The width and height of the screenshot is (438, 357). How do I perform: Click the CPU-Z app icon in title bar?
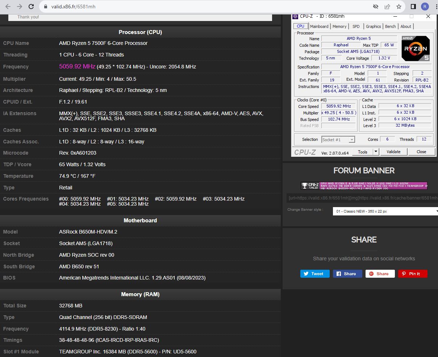[x=296, y=16]
